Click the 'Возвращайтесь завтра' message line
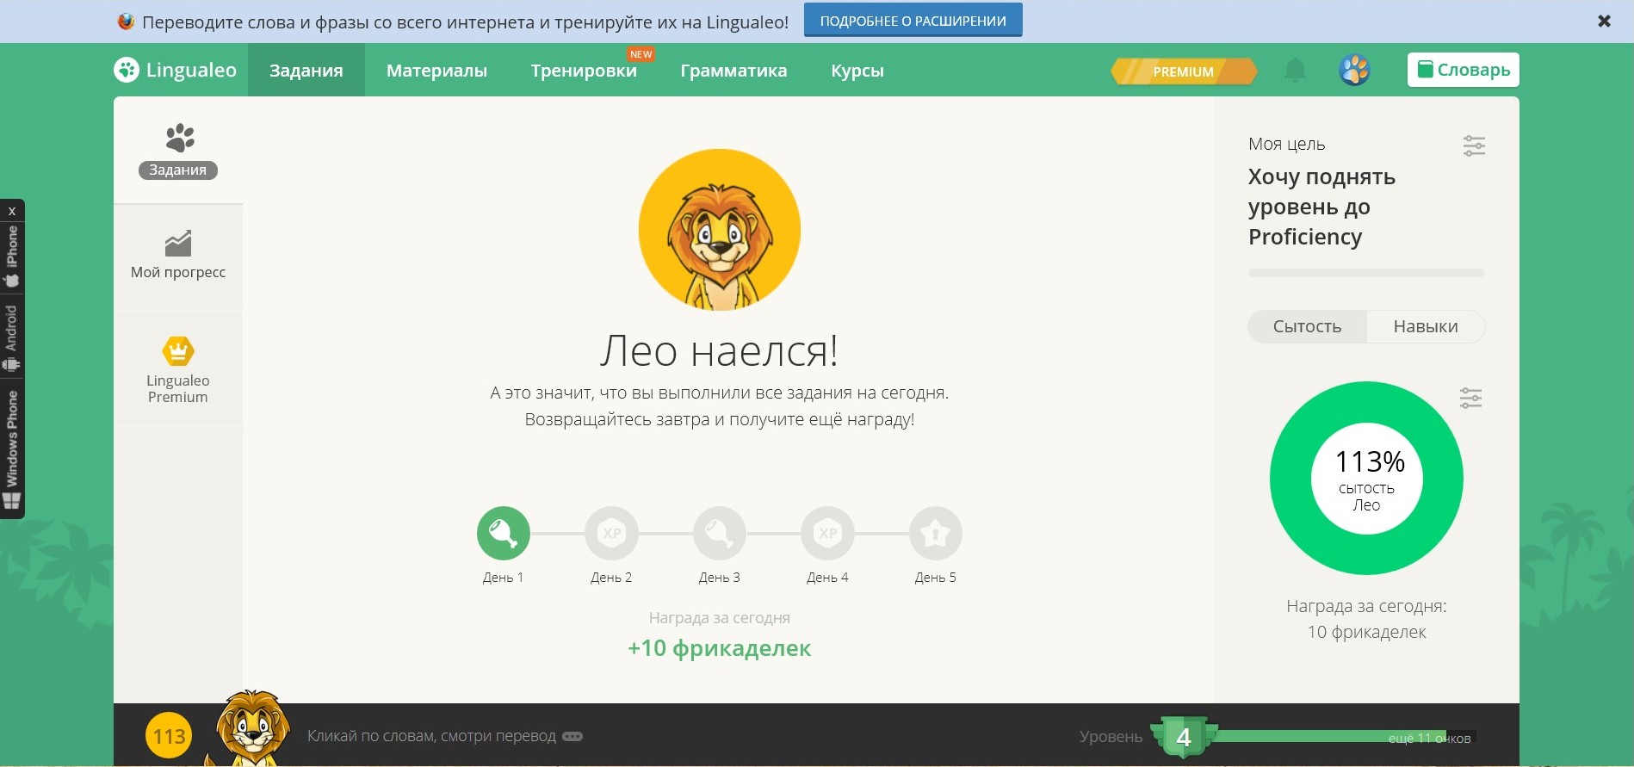 [720, 419]
